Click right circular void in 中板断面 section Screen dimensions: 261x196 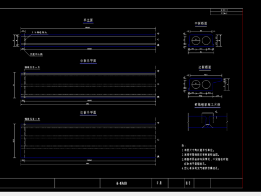click(x=206, y=41)
